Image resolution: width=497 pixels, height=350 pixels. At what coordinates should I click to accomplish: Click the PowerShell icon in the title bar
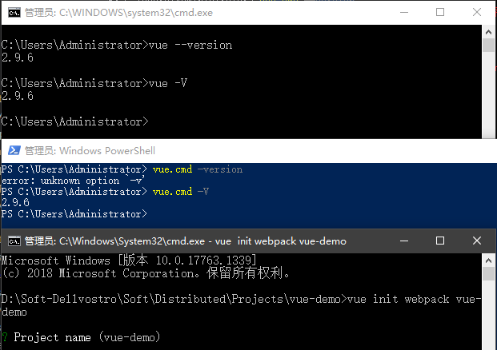(14, 150)
